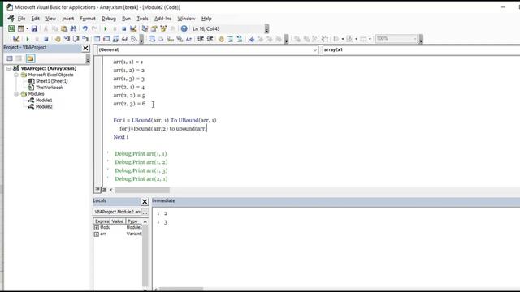This screenshot has height=292, width=520.
Task: Click the List Properties/Methods icon
Action: pos(152,39)
